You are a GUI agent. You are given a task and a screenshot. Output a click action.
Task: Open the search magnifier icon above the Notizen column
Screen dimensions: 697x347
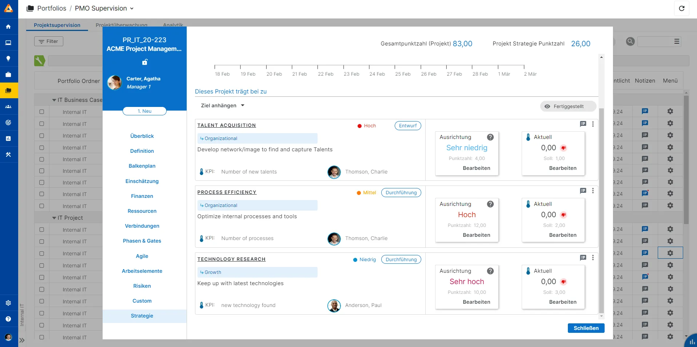[630, 41]
